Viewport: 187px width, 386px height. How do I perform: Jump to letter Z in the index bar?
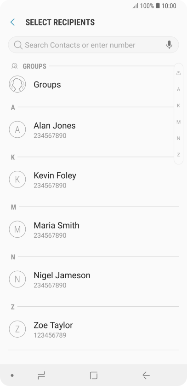coord(178,155)
